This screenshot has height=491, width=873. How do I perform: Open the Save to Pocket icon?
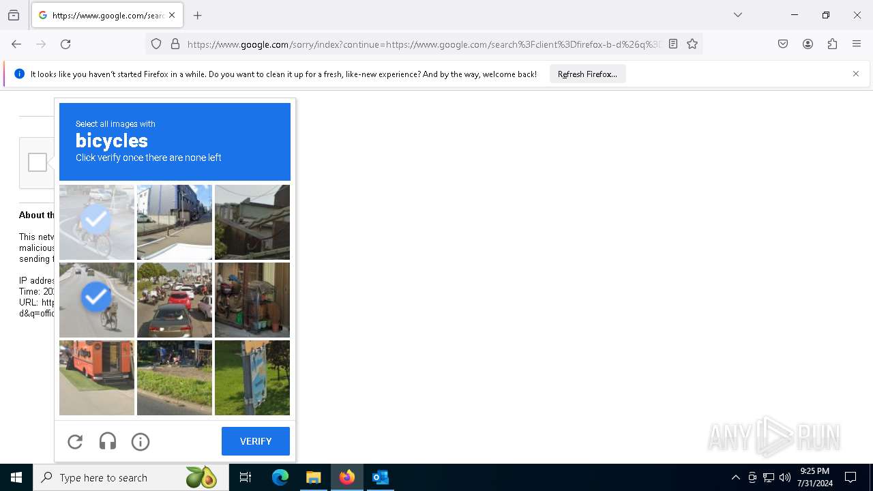point(783,44)
